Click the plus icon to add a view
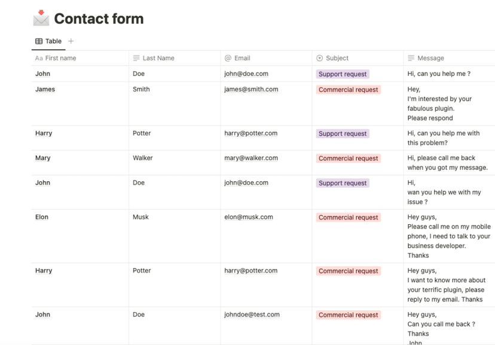 pyautogui.click(x=71, y=41)
